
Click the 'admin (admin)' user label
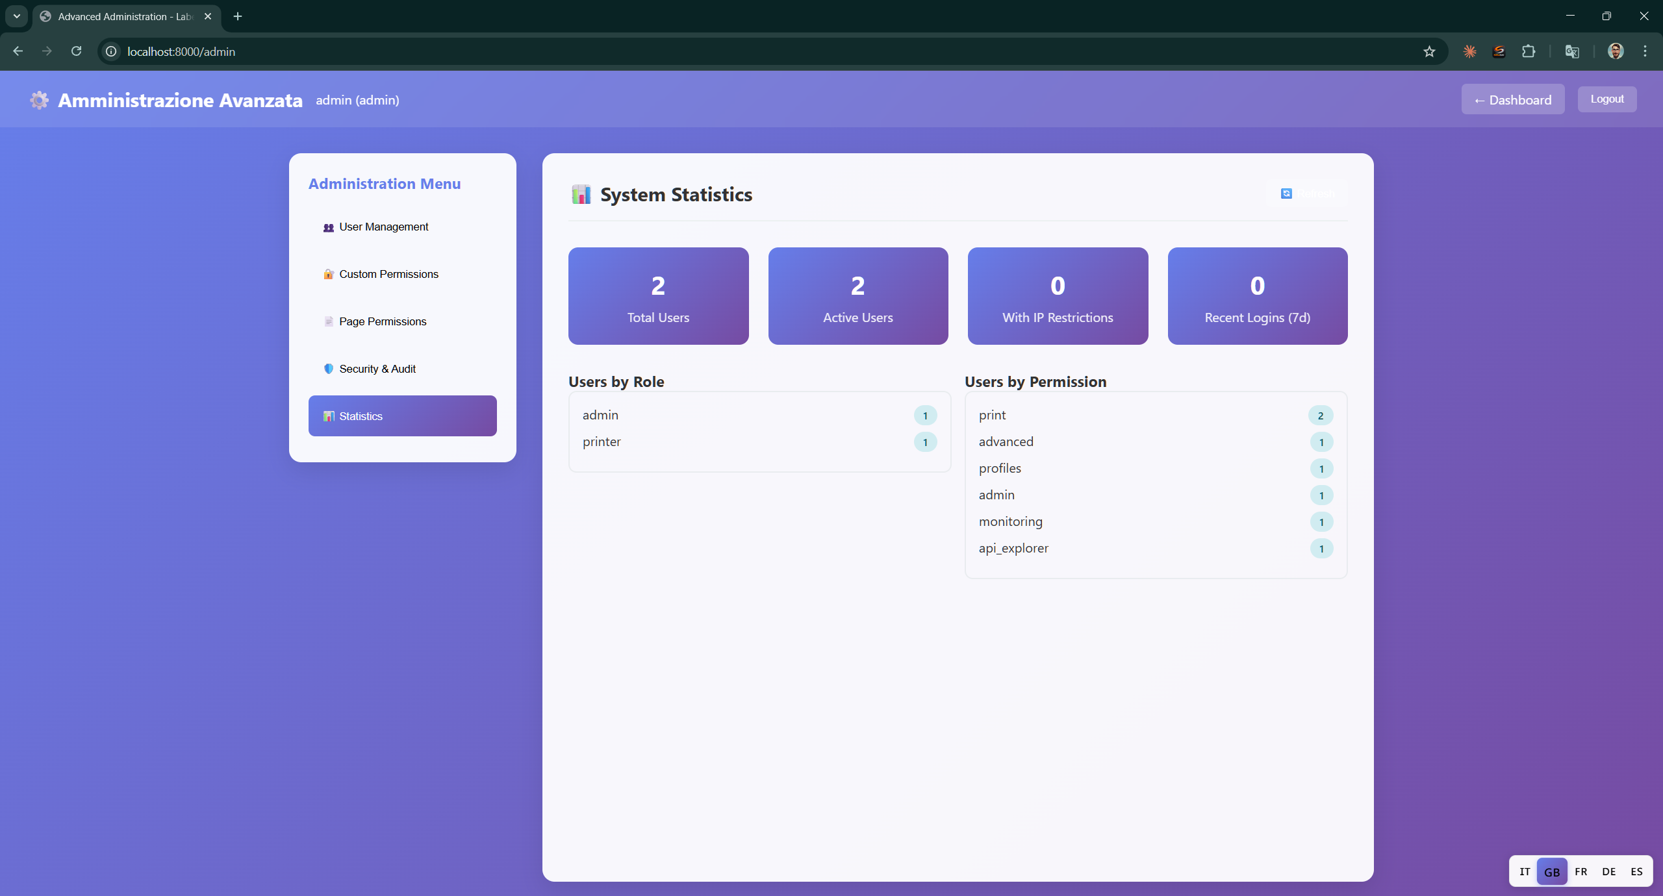[357, 100]
